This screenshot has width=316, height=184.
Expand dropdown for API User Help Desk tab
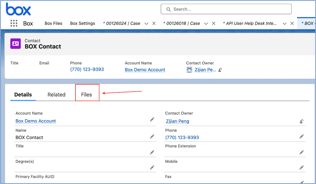tap(285, 24)
